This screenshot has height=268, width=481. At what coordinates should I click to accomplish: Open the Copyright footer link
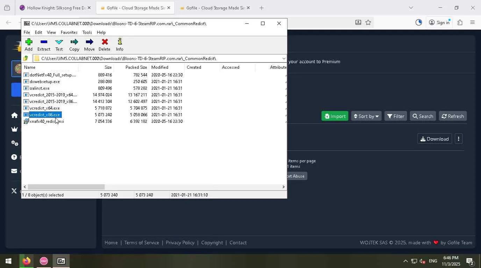212,243
